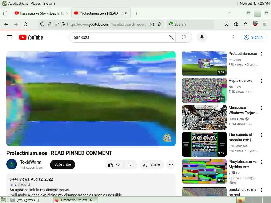The image size is (271, 203).
Task: Open The sounds of mspaint.exe thumbnail
Action: coord(204,144)
